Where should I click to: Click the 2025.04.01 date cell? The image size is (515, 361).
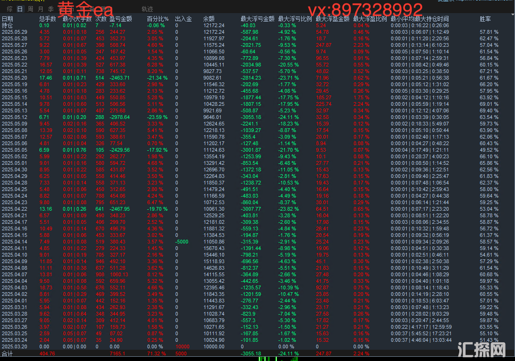pyautogui.click(x=15, y=301)
